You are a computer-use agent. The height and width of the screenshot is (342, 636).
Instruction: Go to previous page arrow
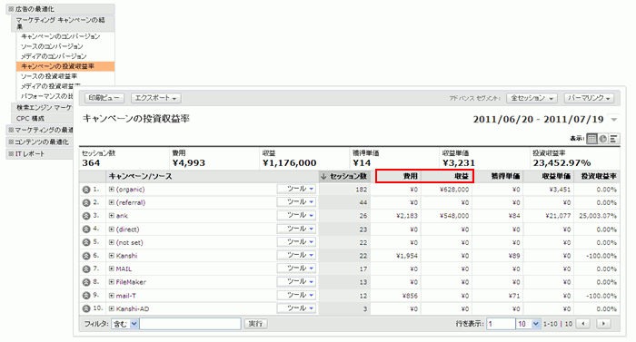tap(583, 324)
